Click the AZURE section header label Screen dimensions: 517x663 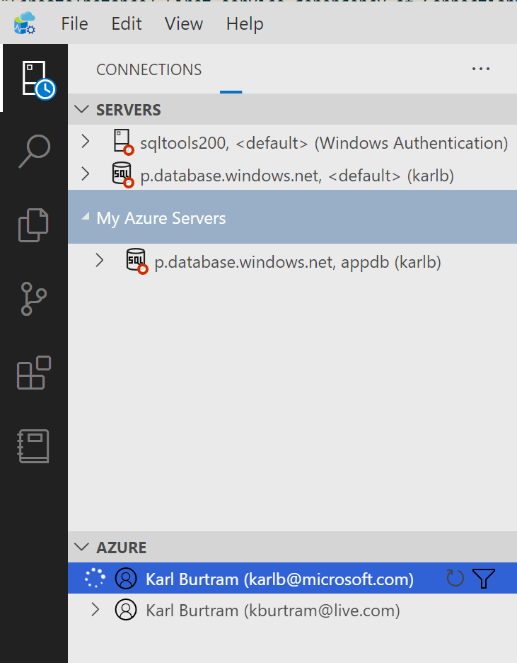click(121, 548)
